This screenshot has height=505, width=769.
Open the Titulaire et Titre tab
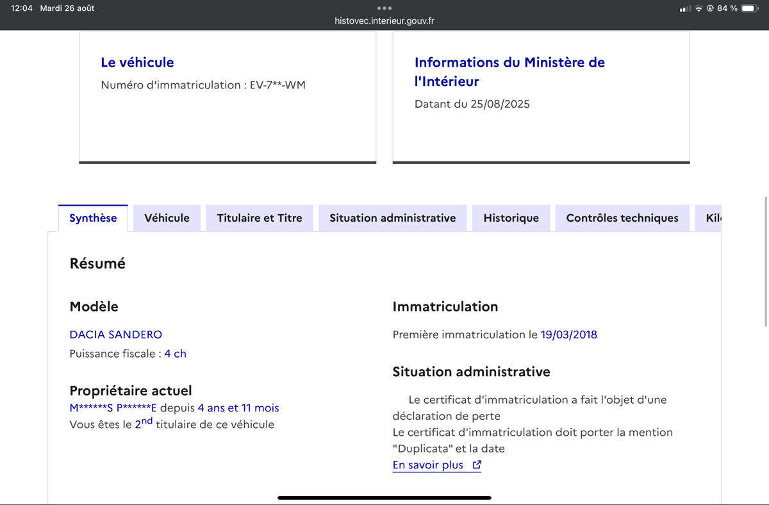[x=260, y=218]
